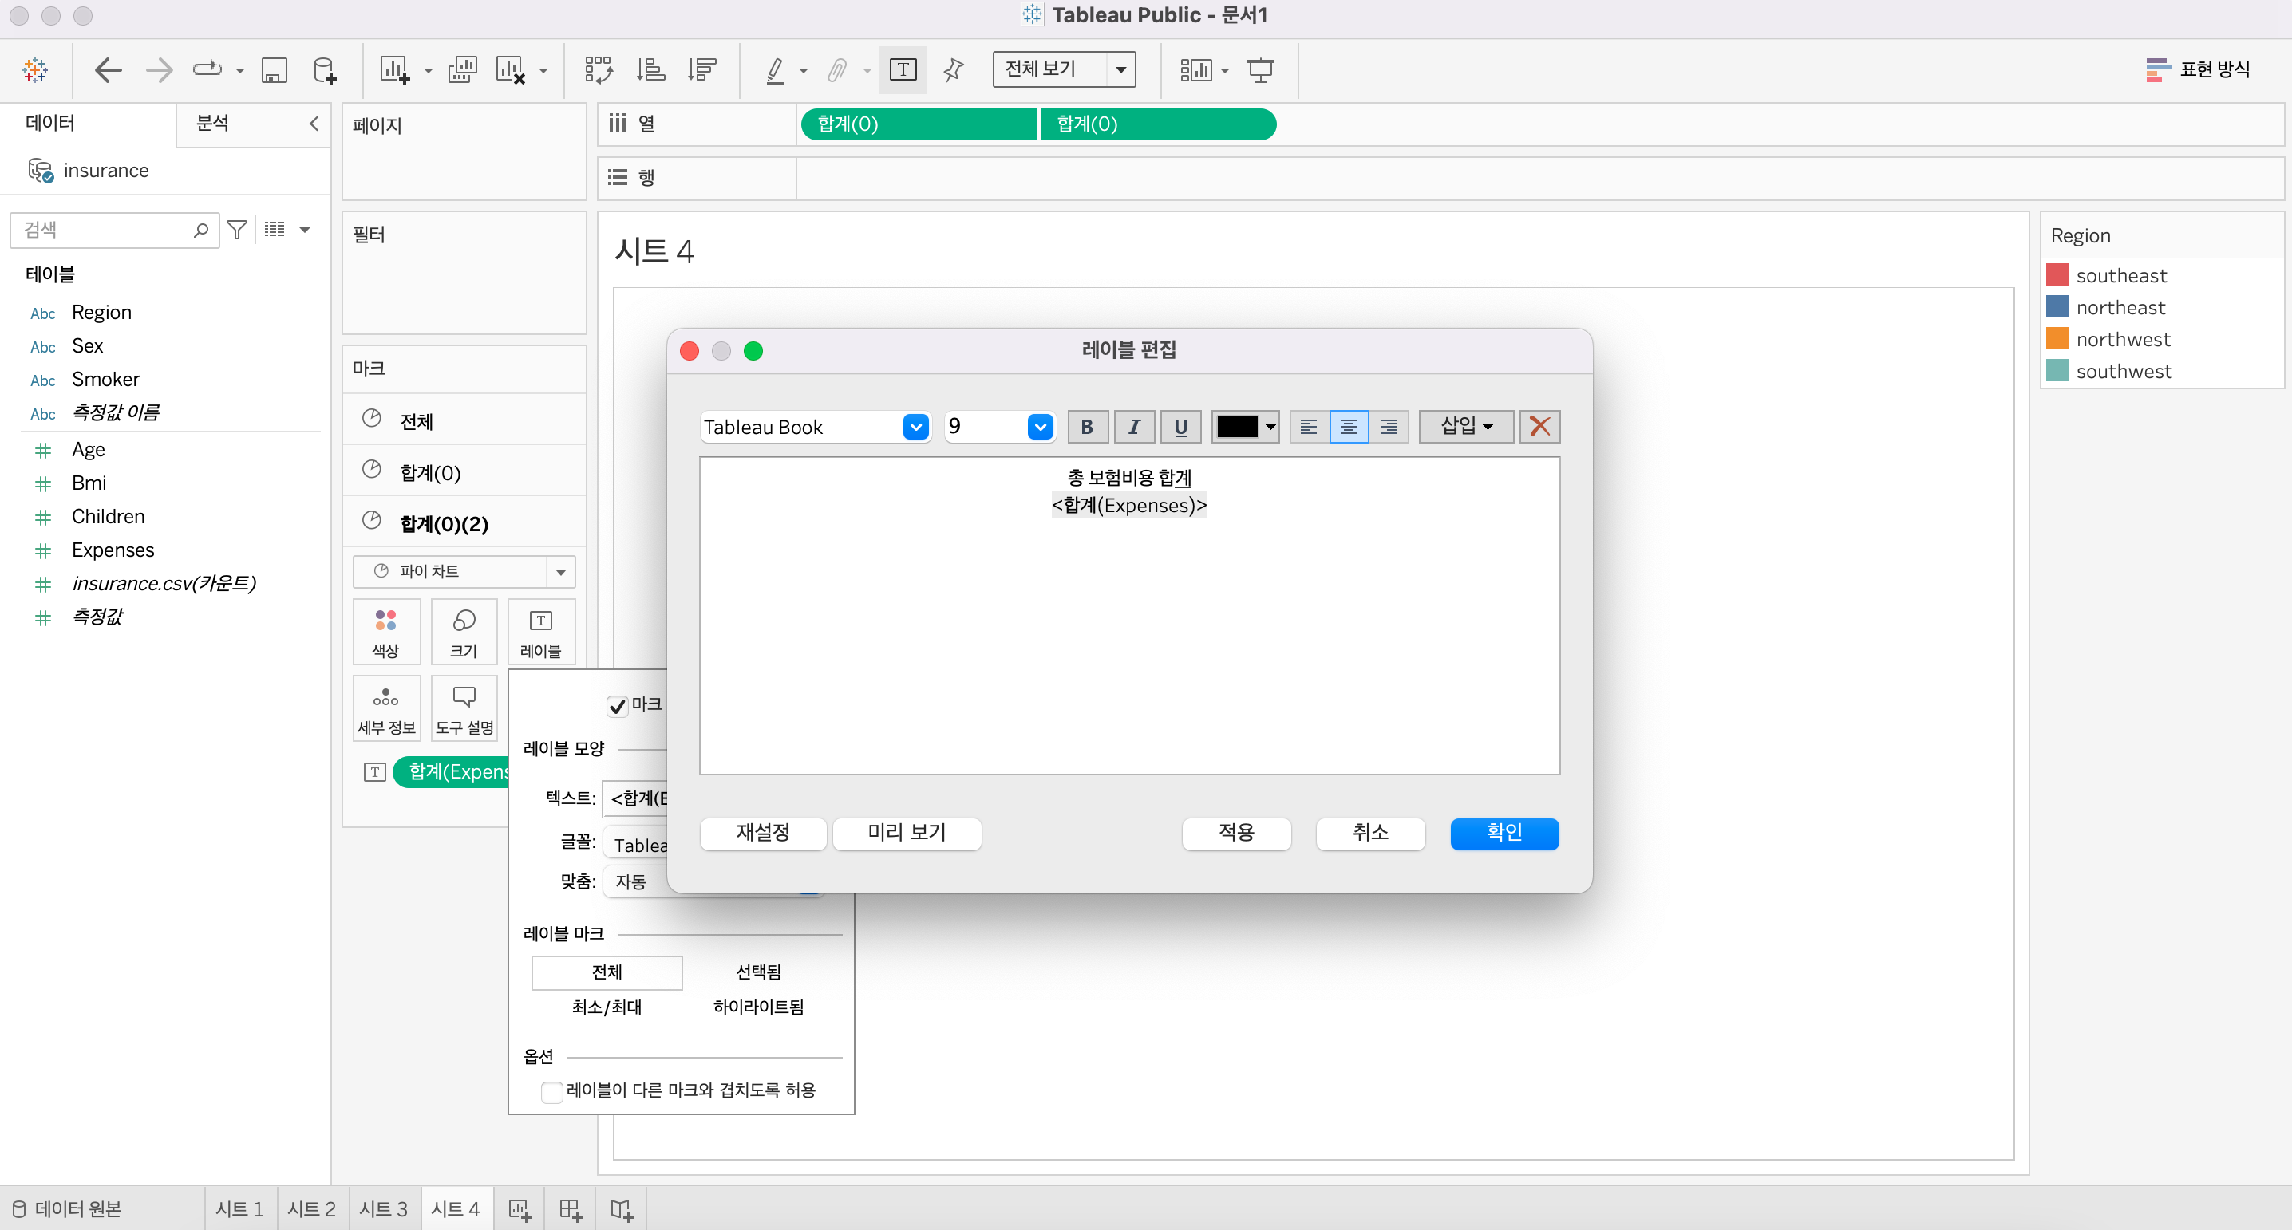Click the presentation mode toolbar icon
The width and height of the screenshot is (2292, 1230).
pos(1260,69)
